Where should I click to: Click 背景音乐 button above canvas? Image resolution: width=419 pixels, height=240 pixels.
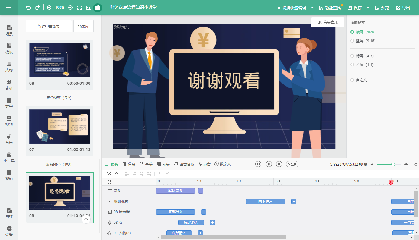tap(328, 22)
